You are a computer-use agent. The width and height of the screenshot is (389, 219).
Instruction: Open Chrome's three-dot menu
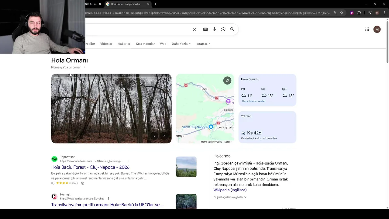[385, 13]
